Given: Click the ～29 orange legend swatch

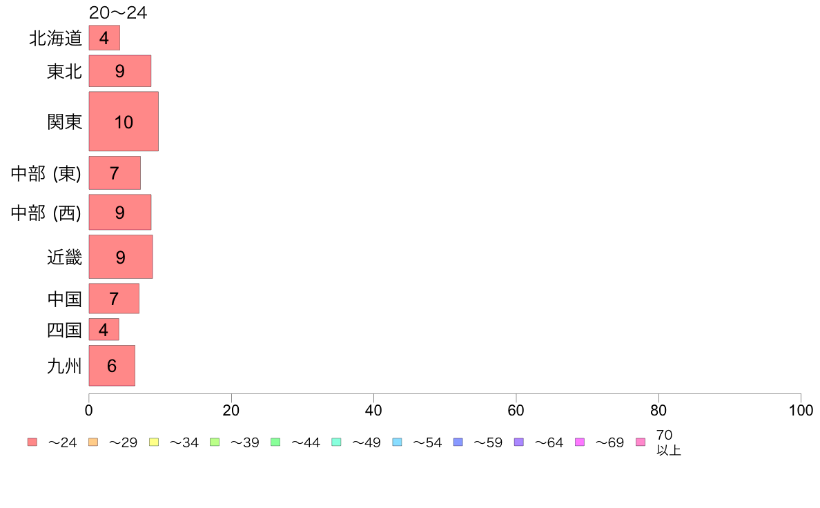Looking at the screenshot, I should pos(93,442).
